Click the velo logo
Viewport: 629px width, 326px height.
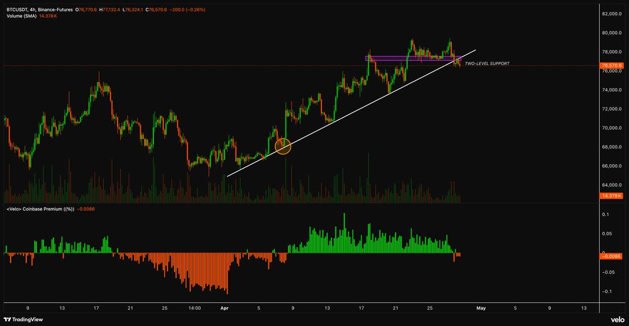pyautogui.click(x=617, y=320)
